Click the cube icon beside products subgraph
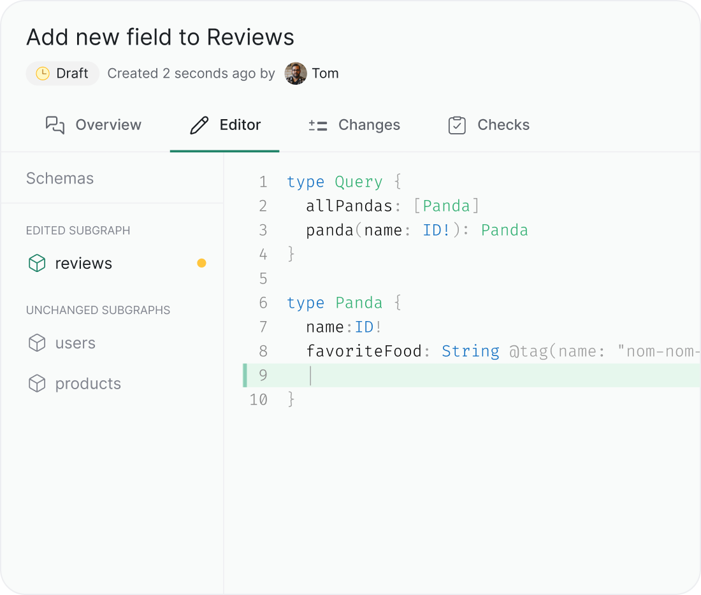Image resolution: width=701 pixels, height=595 pixels. pyautogui.click(x=36, y=384)
